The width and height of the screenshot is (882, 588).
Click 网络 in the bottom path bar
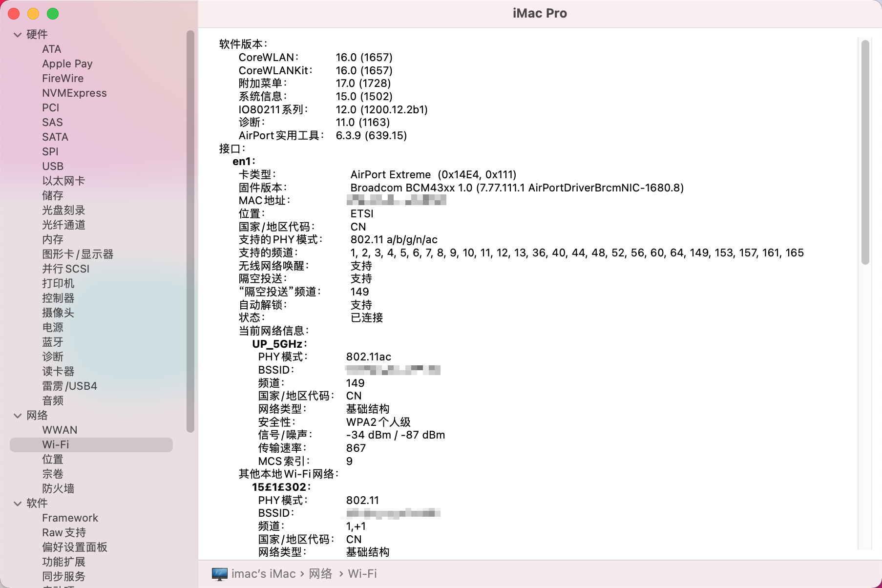[320, 574]
